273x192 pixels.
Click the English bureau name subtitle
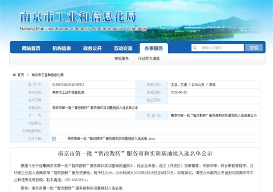coord(84,28)
